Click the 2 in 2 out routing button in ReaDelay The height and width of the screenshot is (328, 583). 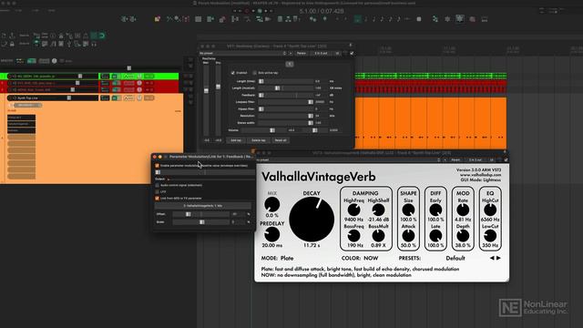[322, 53]
